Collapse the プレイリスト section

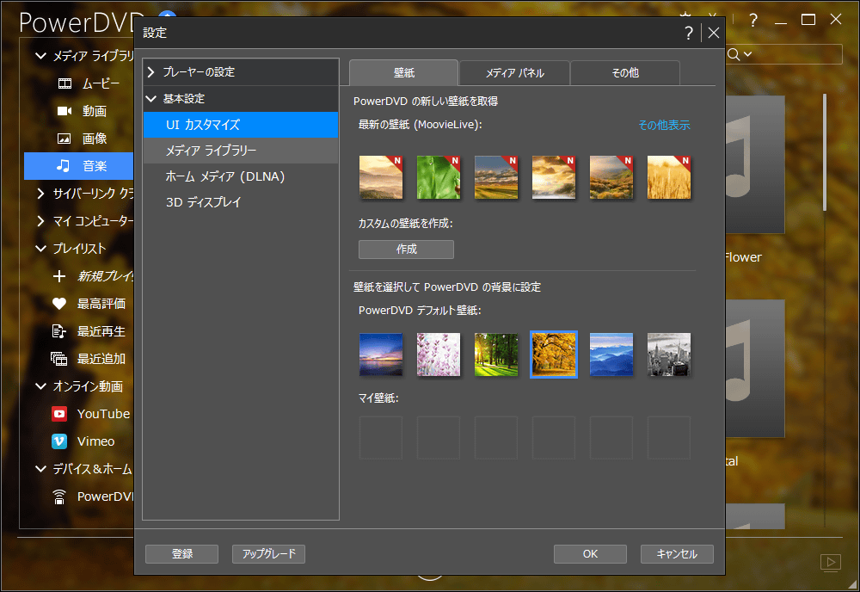point(40,249)
